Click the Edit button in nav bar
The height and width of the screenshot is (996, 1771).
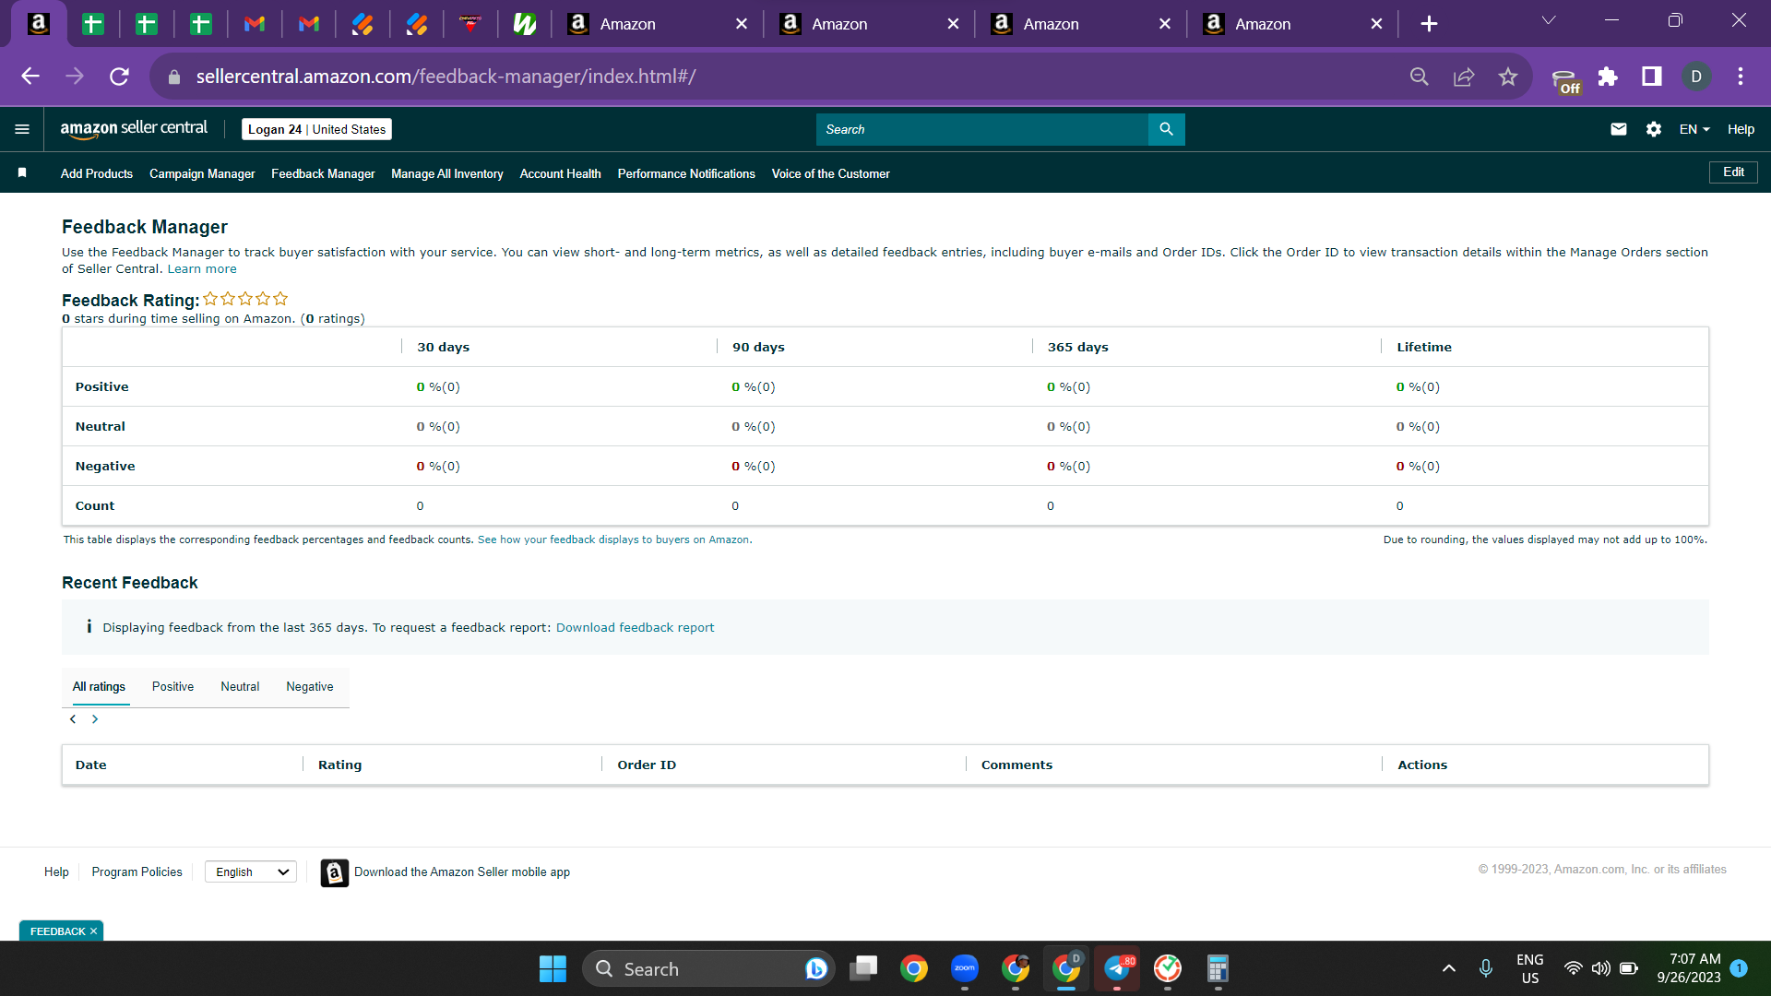click(1733, 172)
